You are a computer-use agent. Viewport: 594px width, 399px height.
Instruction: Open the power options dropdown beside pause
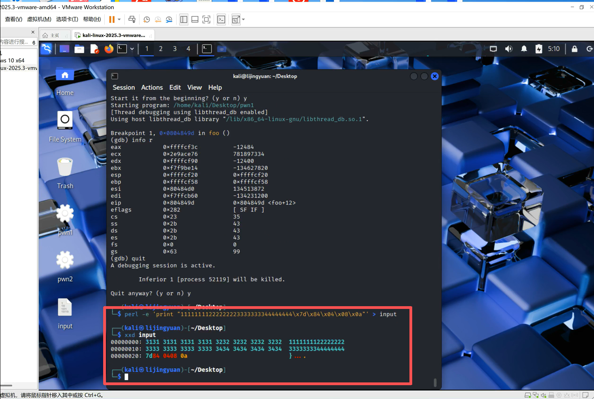[x=119, y=19]
